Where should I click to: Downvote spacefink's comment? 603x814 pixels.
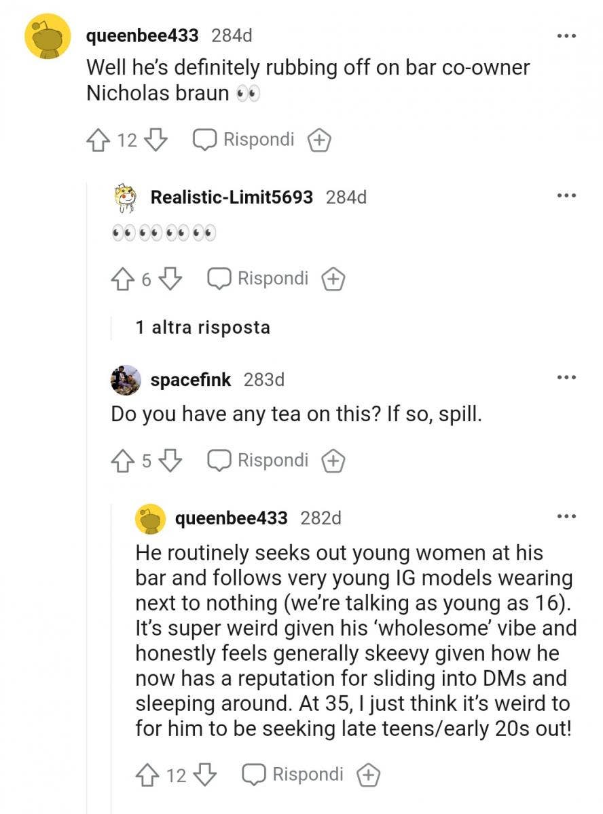click(171, 461)
